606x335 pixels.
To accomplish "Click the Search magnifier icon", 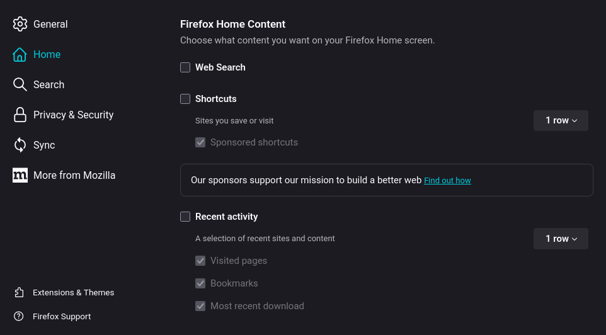I will pyautogui.click(x=20, y=84).
